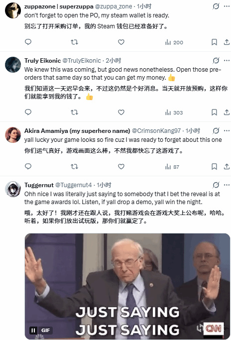Open the Just Saying GIF image
Screen dimensions: 231x340
[x=127, y=286]
